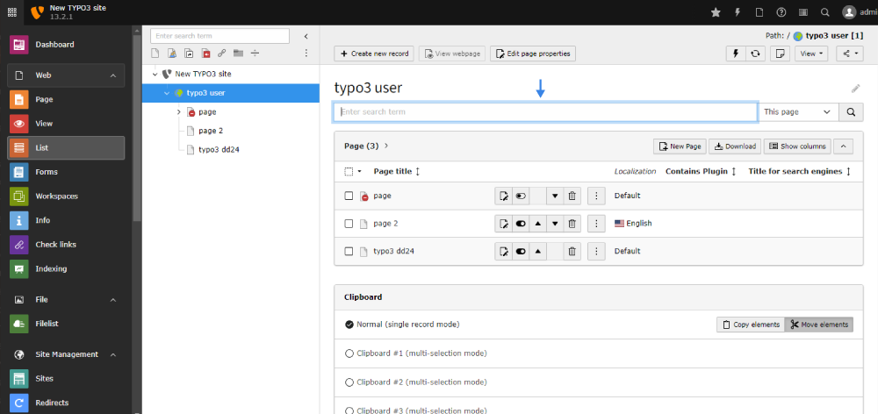Collapse the Web module group
The height and width of the screenshot is (414, 878).
point(113,75)
